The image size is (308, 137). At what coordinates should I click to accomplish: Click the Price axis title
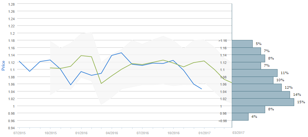coord(4,66)
